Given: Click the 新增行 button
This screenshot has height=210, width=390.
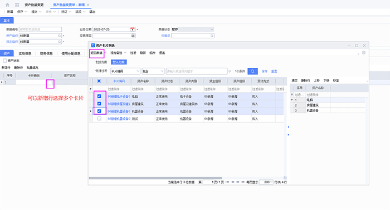Looking at the screenshot, I should tap(6, 67).
